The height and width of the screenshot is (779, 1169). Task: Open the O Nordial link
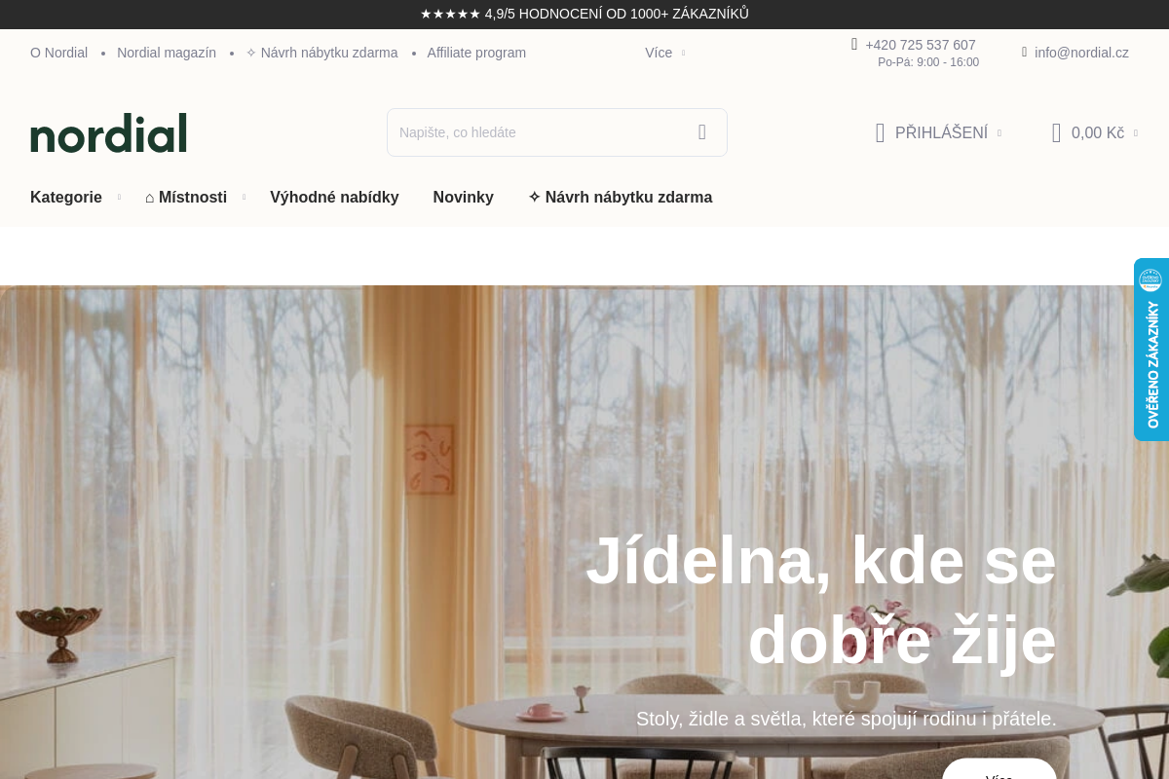click(x=58, y=53)
